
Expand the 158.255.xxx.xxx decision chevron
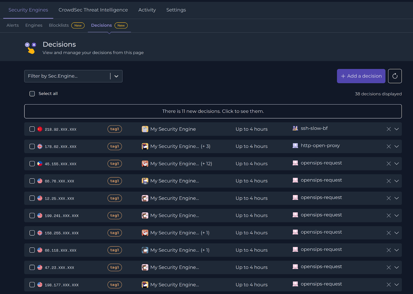click(396, 233)
